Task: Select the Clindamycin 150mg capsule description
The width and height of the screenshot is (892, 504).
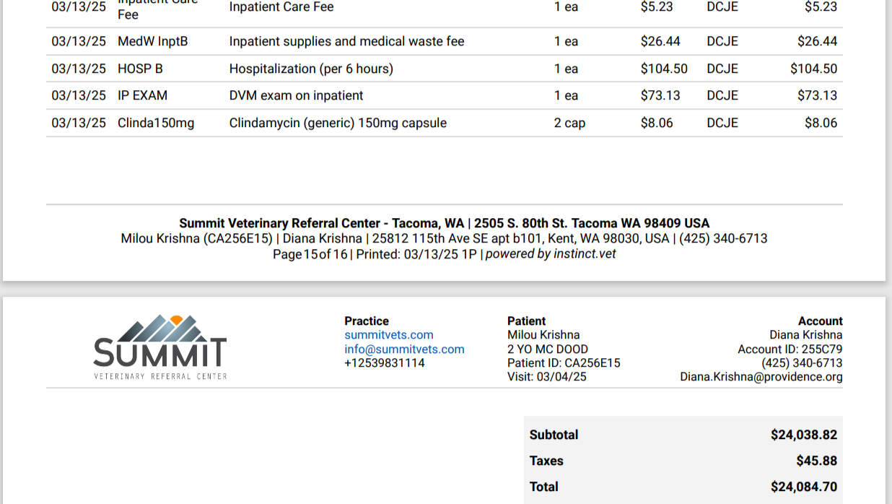Action: tap(338, 123)
